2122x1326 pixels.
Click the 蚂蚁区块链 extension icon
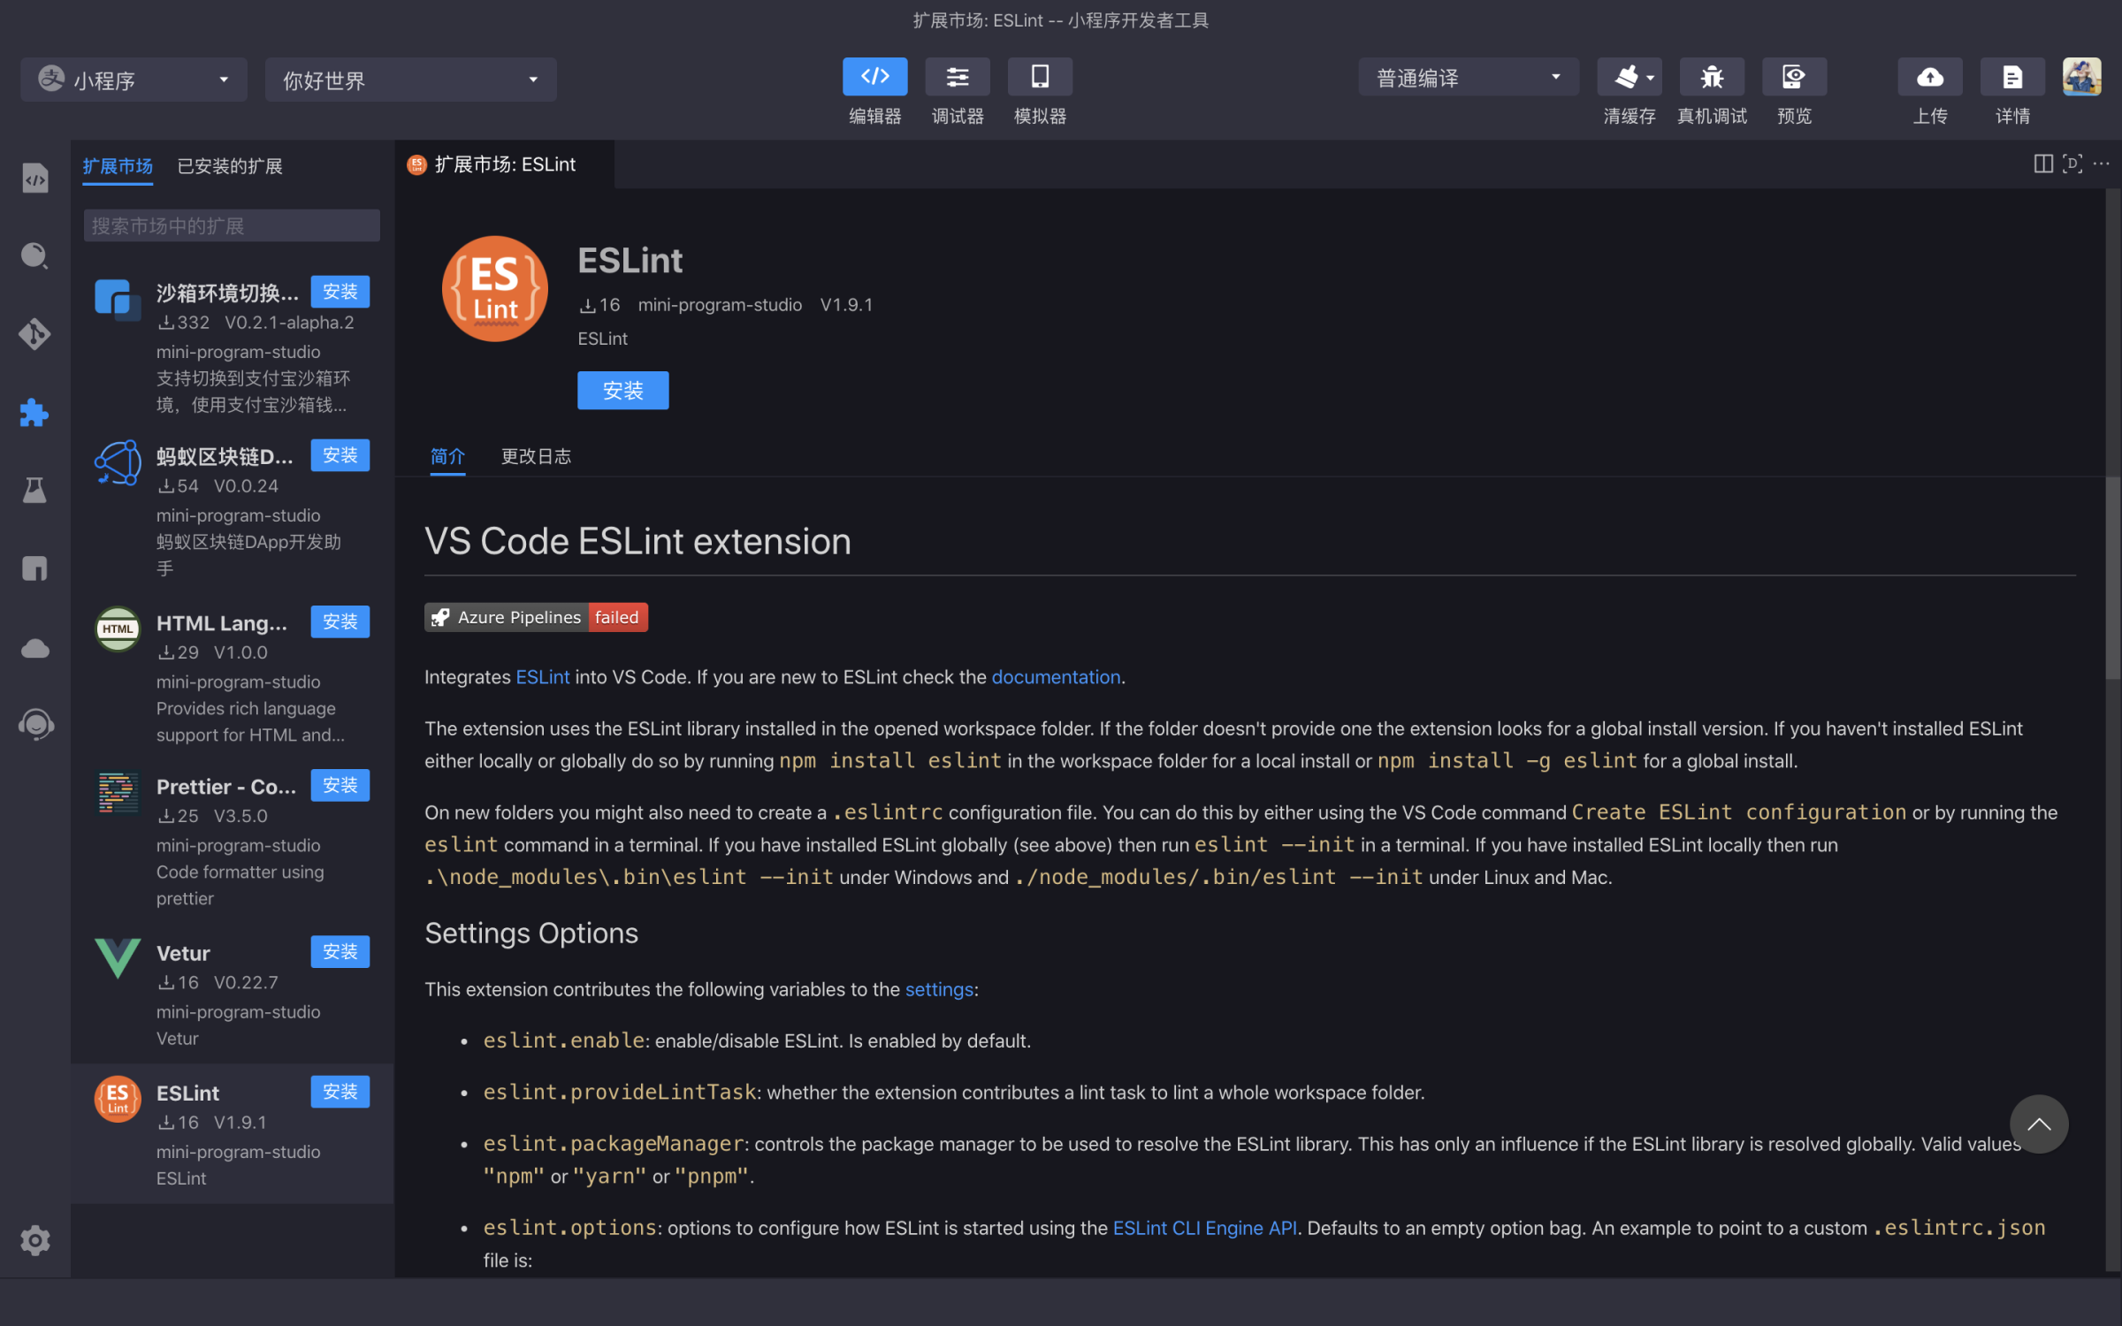pyautogui.click(x=118, y=462)
